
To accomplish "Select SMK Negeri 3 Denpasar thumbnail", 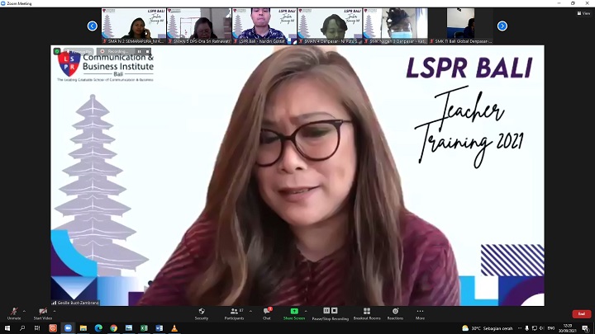I will click(x=395, y=26).
